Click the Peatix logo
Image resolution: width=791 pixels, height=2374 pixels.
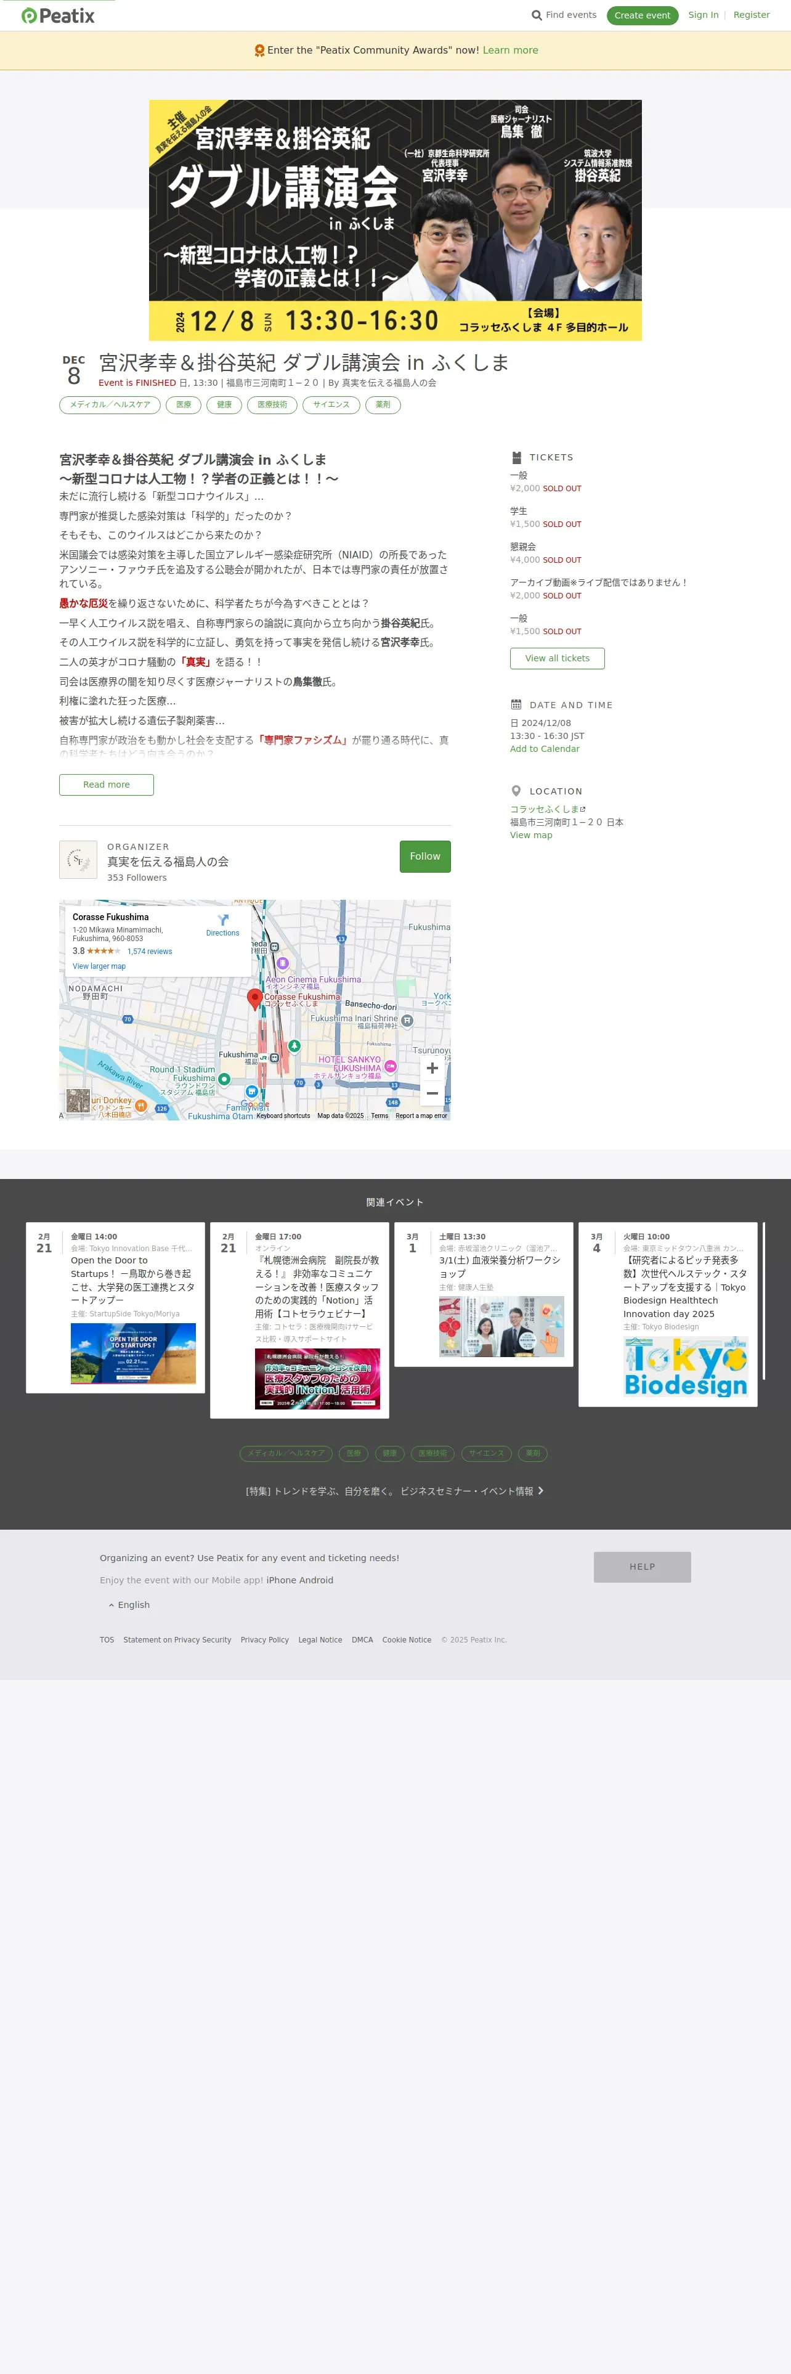point(58,15)
